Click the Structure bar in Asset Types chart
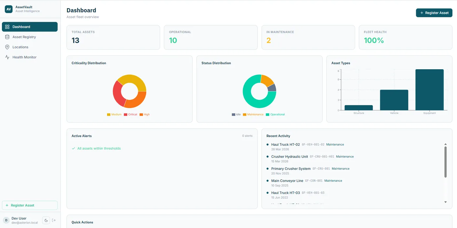Screen dimensions: 457x228 point(359,107)
